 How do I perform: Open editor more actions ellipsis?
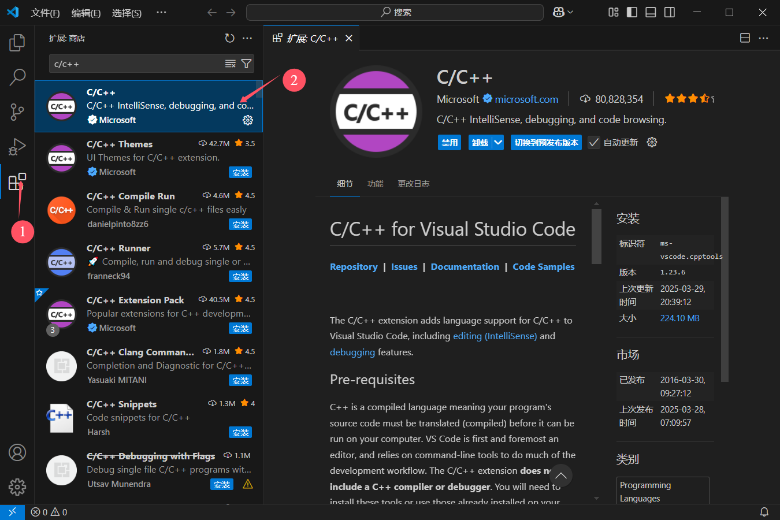pos(764,38)
